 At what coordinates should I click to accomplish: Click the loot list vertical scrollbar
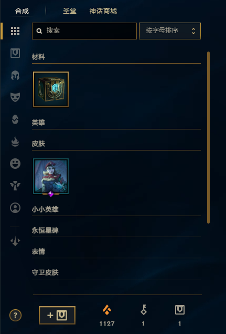point(208,137)
